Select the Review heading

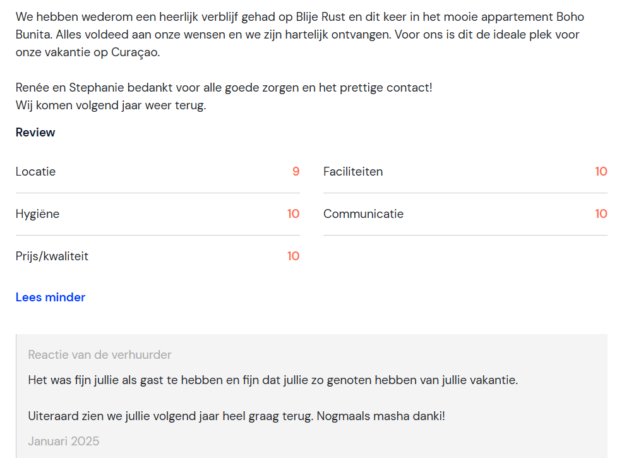point(35,132)
